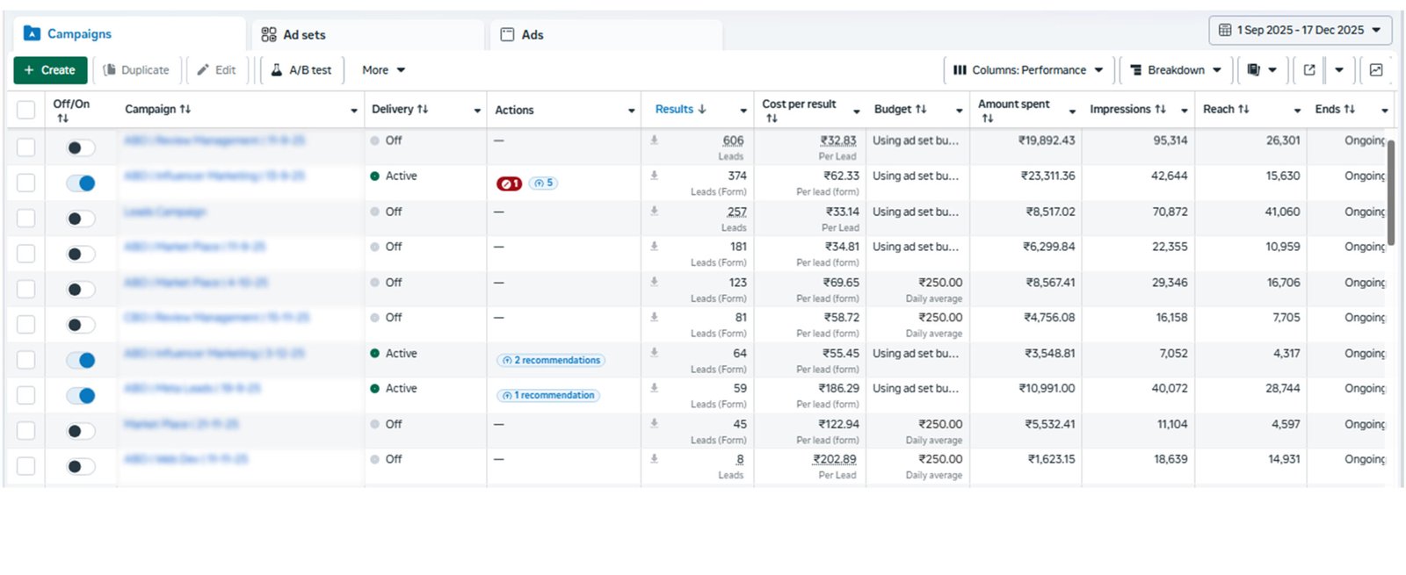This screenshot has height=575, width=1406.
Task: Open the date range 1 Sep–17 Dec picker
Action: coord(1300,30)
